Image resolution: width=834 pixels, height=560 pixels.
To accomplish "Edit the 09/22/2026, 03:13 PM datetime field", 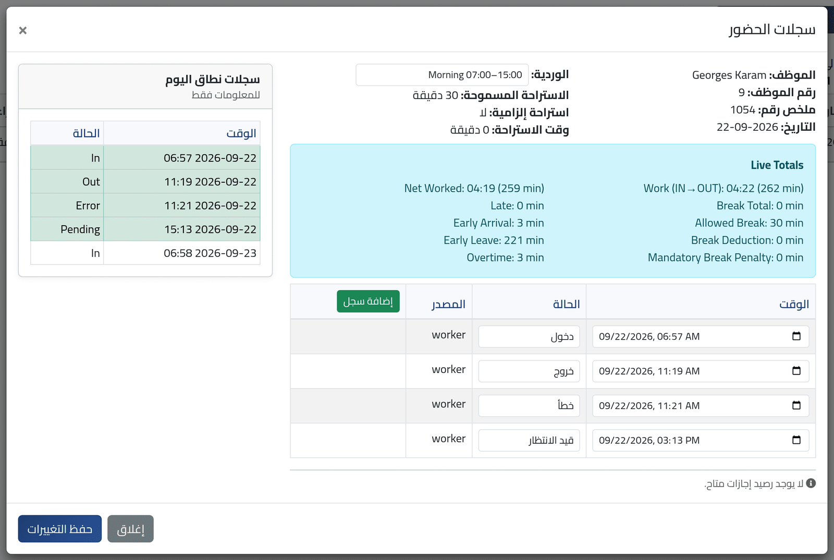I will pyautogui.click(x=701, y=440).
